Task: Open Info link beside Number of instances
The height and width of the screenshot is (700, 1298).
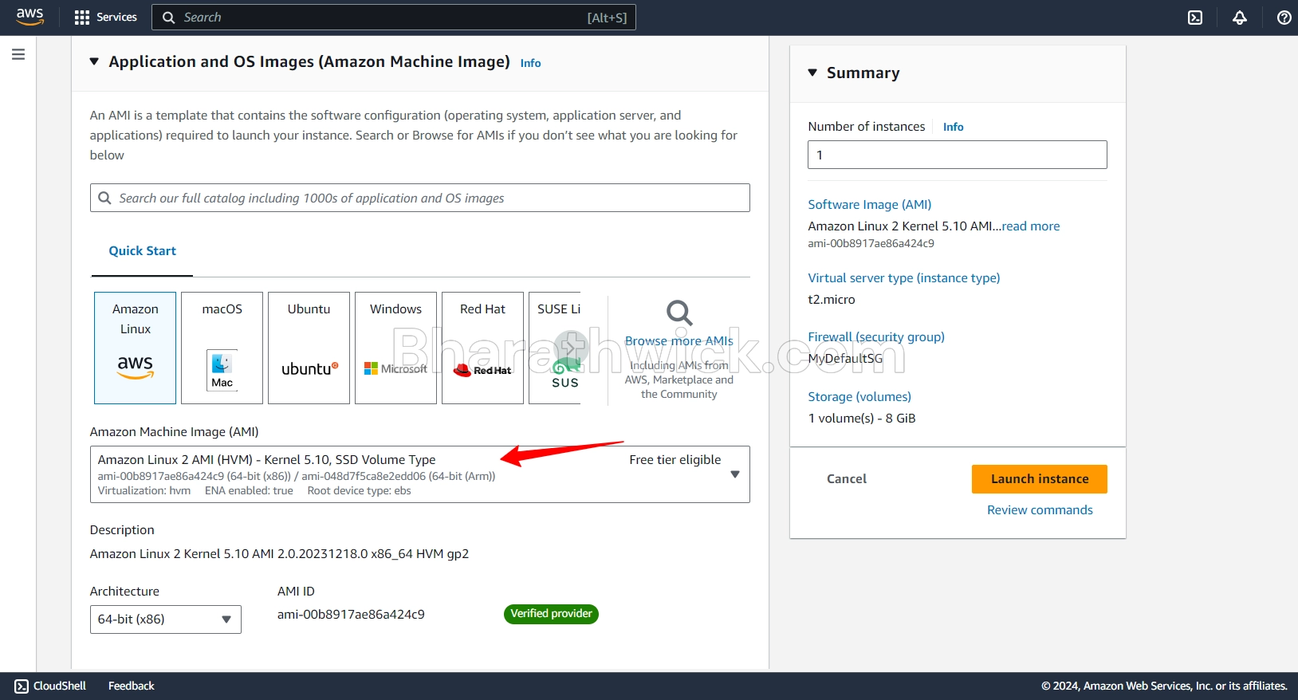Action: point(953,127)
